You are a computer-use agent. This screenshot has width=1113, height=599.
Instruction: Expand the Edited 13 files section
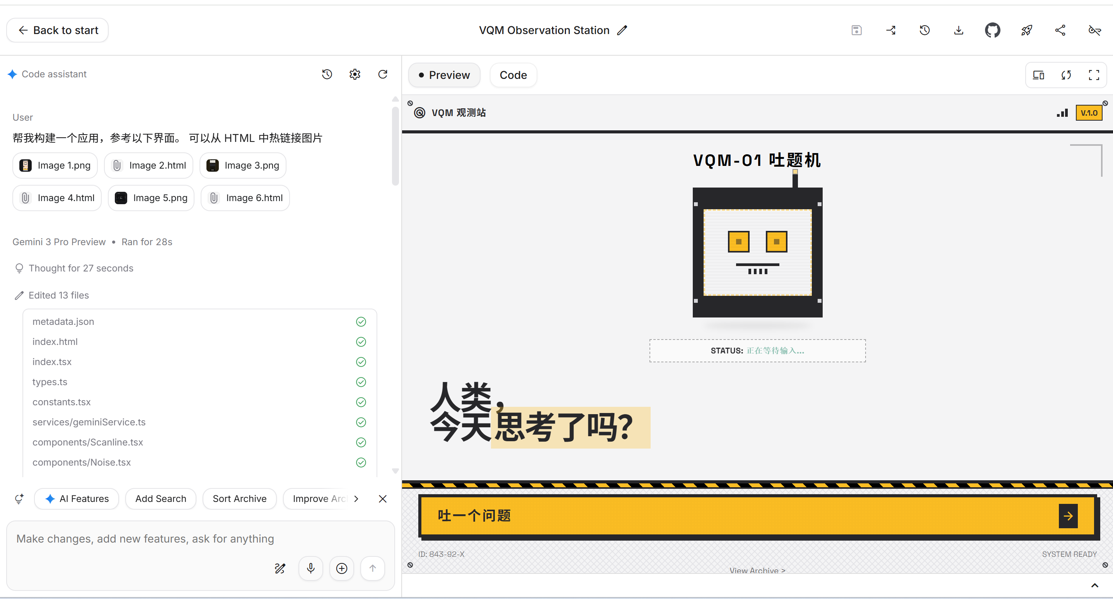(58, 295)
